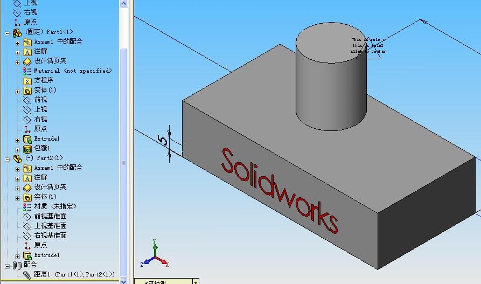Click the 'This is rule 1' note annotation

pyautogui.click(x=368, y=45)
